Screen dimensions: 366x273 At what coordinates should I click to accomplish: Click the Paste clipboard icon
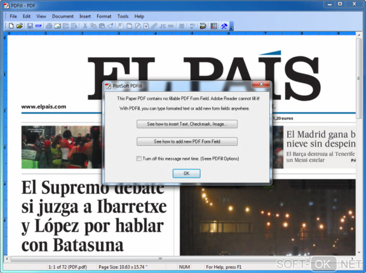[x=102, y=26]
